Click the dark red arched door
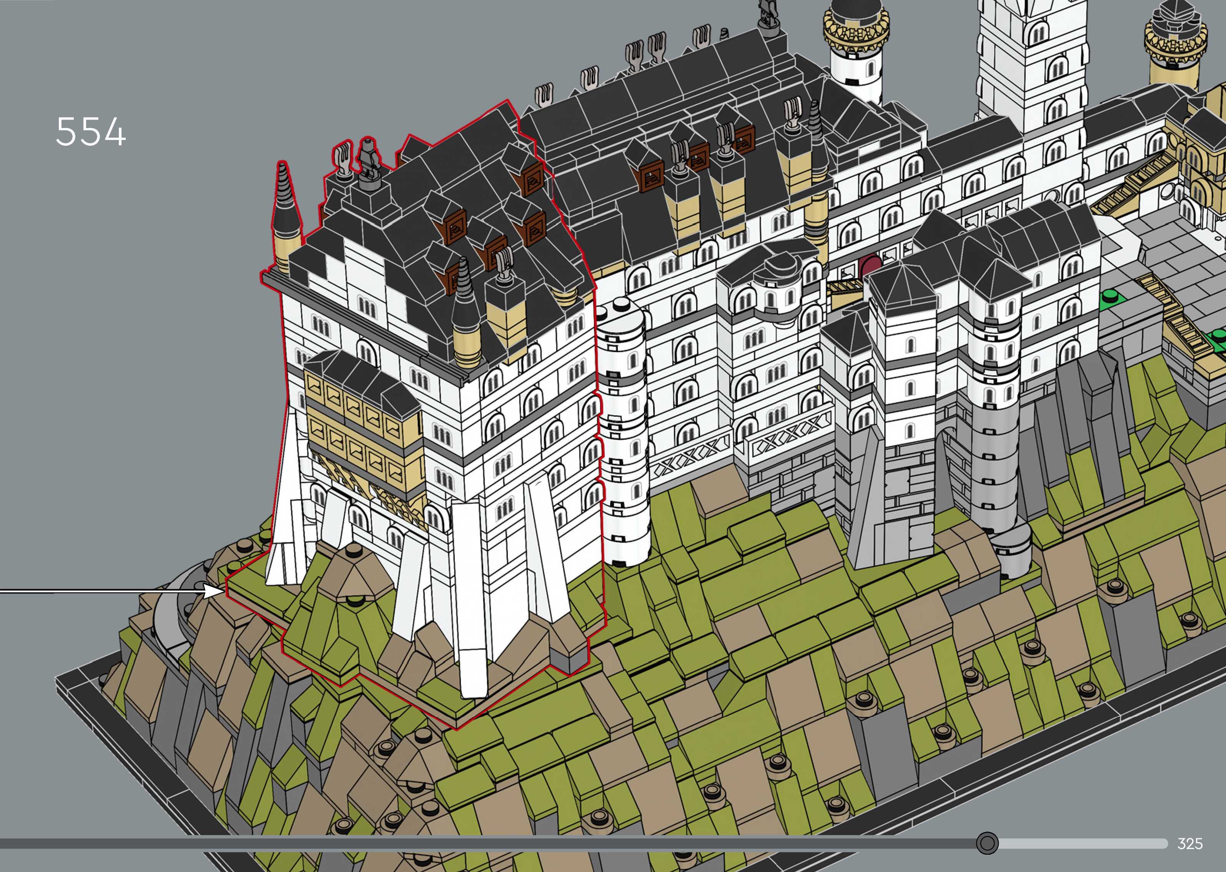Viewport: 1226px width, 872px height. point(870,266)
